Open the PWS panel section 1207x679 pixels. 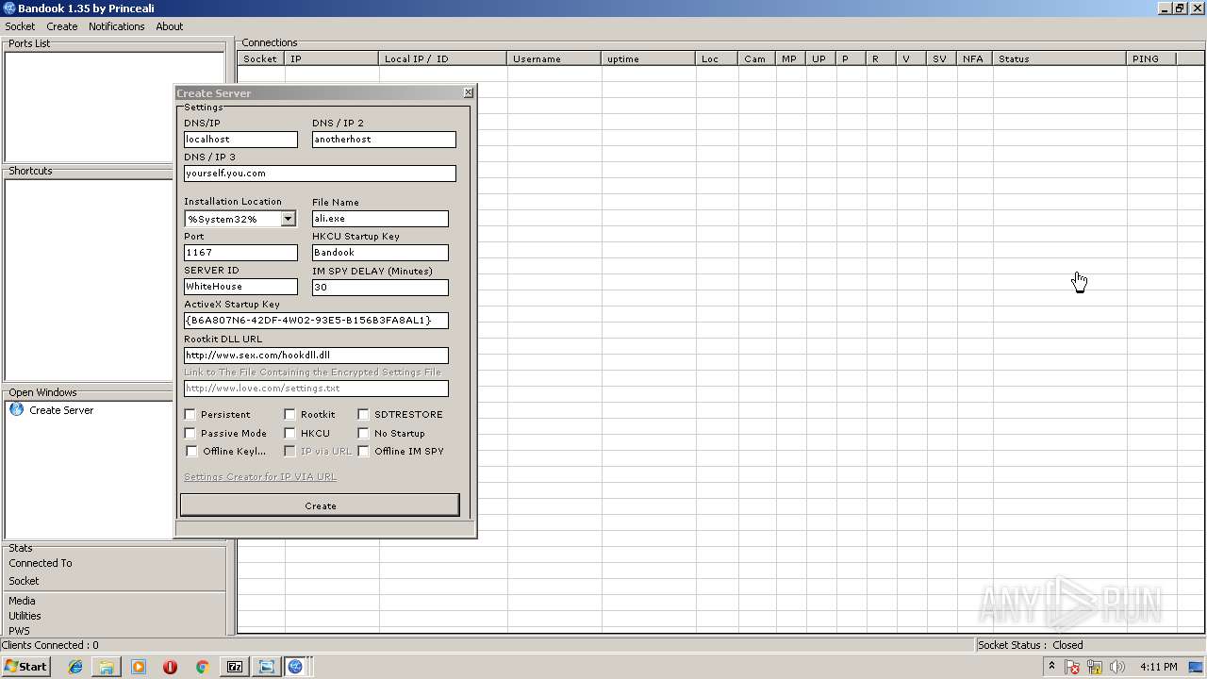click(x=19, y=631)
